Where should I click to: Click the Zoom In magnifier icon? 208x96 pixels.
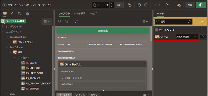[x=67, y=21]
